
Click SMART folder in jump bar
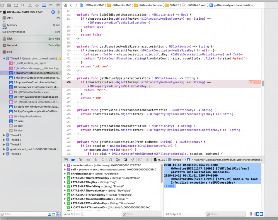172,5
